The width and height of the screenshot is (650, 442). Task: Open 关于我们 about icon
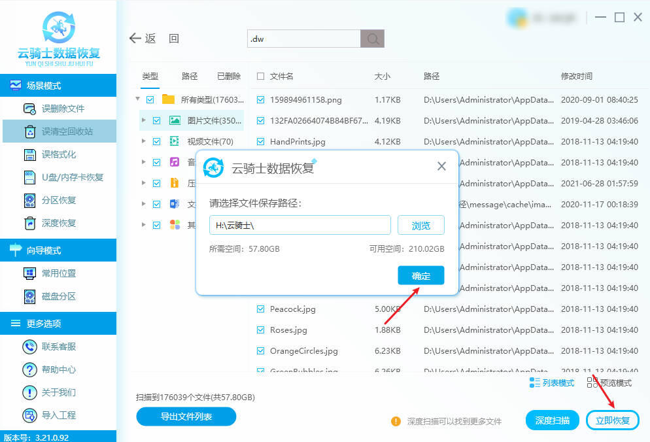point(30,392)
